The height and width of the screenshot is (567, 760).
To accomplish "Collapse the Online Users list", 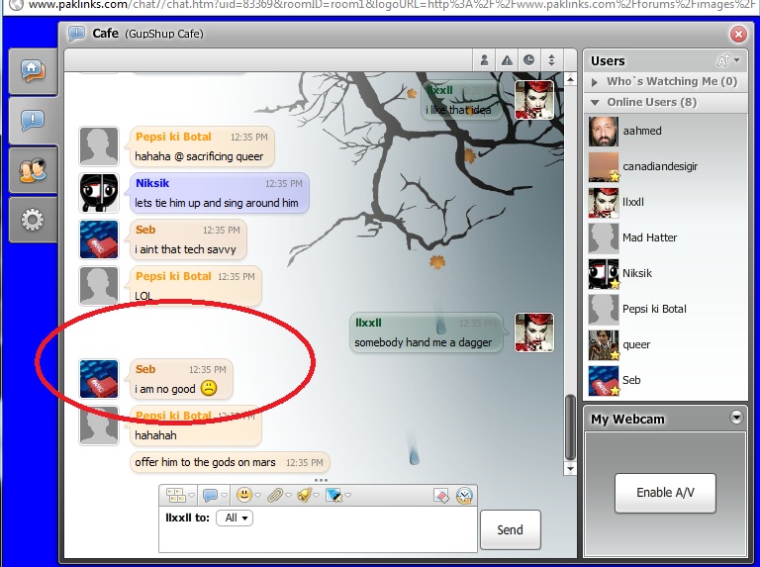I will pos(596,102).
